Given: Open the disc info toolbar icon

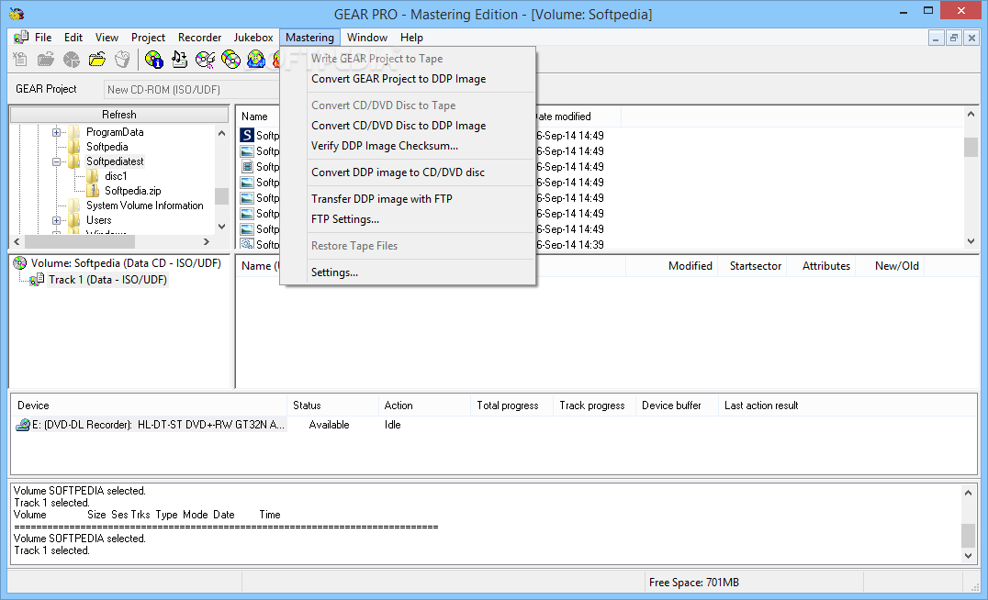Looking at the screenshot, I should coord(153,60).
